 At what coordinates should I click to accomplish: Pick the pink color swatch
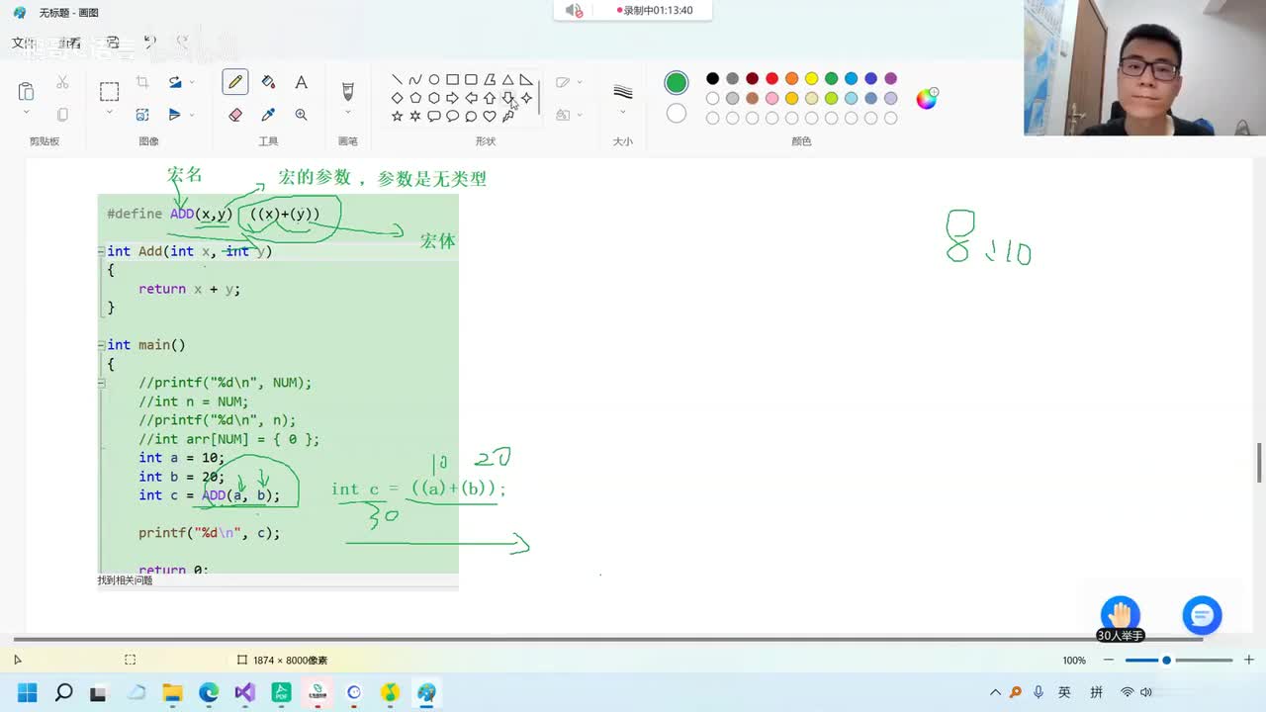(771, 99)
